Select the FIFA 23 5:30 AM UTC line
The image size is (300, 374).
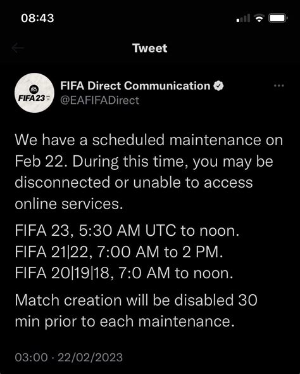point(127,231)
